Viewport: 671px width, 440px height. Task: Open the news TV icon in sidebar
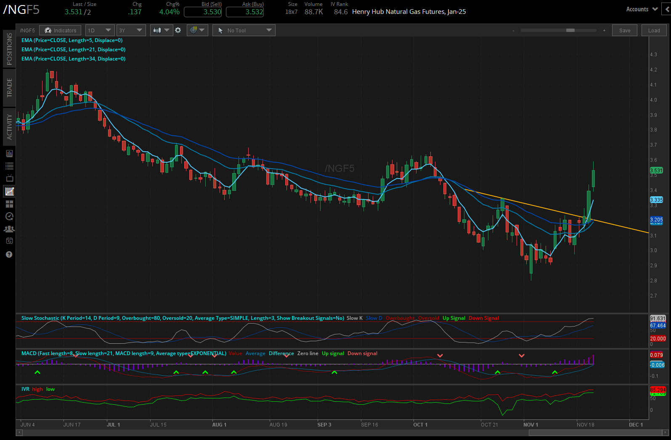(9, 178)
